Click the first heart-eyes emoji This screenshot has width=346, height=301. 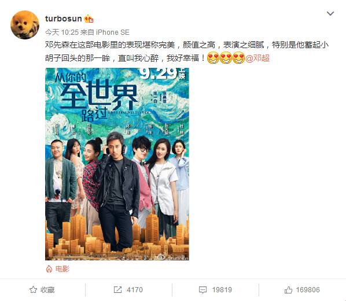213,58
